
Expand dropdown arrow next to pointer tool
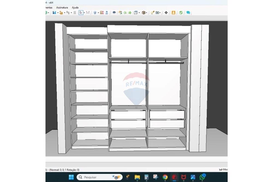pyautogui.click(x=84, y=13)
